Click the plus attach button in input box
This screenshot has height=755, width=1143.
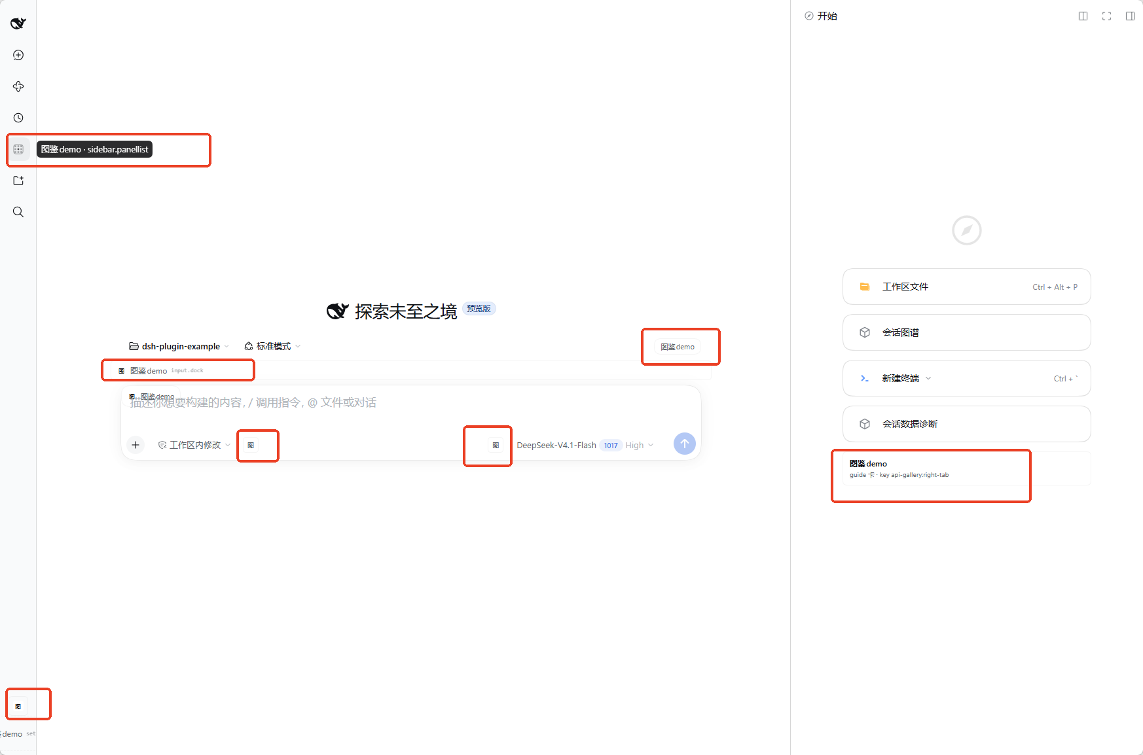point(136,445)
